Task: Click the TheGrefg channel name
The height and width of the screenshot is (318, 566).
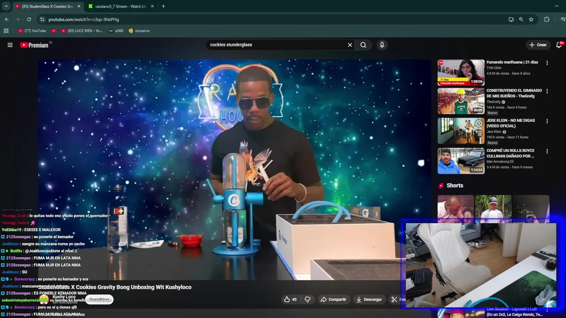Action: pos(493,102)
